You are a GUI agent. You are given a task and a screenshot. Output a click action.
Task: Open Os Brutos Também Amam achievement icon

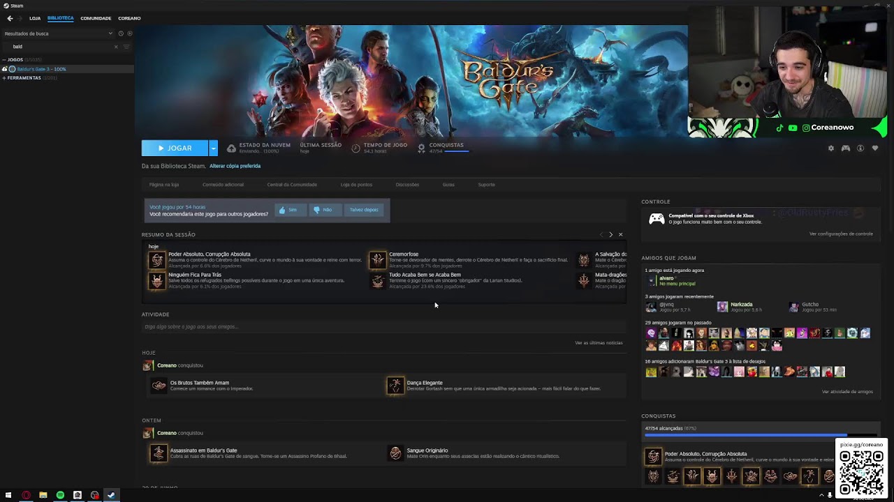pos(159,386)
